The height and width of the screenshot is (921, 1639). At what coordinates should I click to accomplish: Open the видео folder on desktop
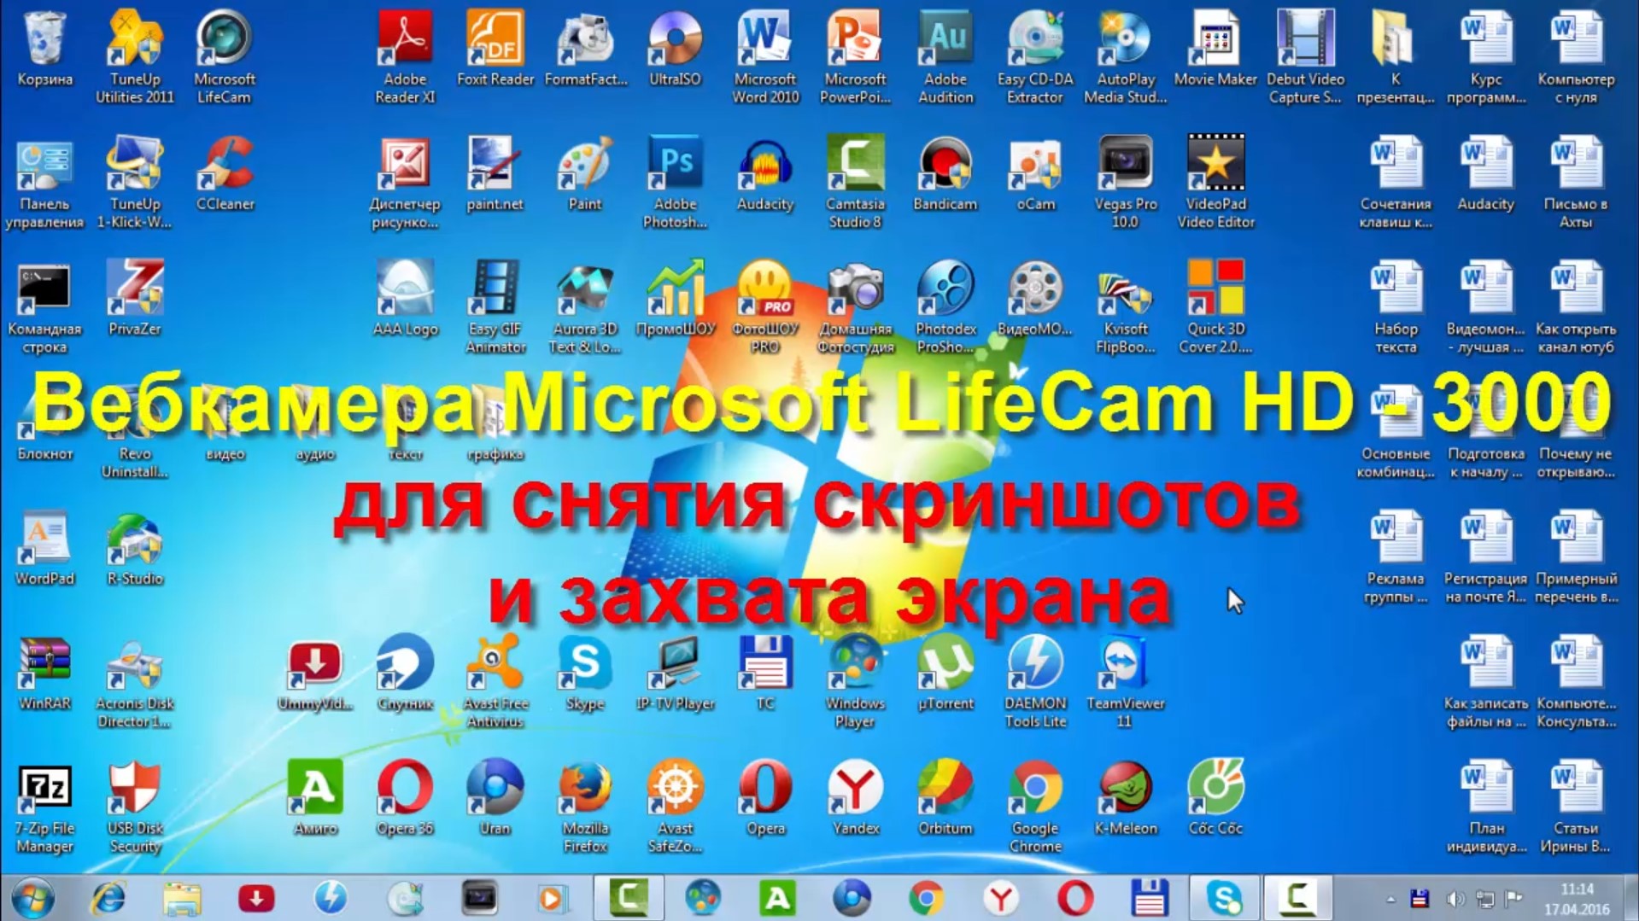(x=225, y=424)
